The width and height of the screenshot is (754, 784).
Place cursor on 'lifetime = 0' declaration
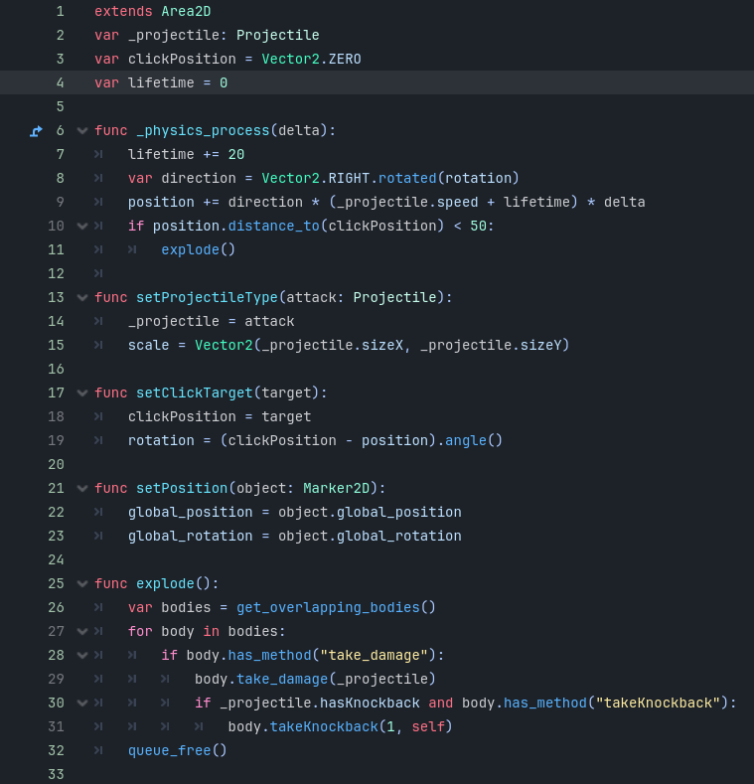(x=178, y=82)
